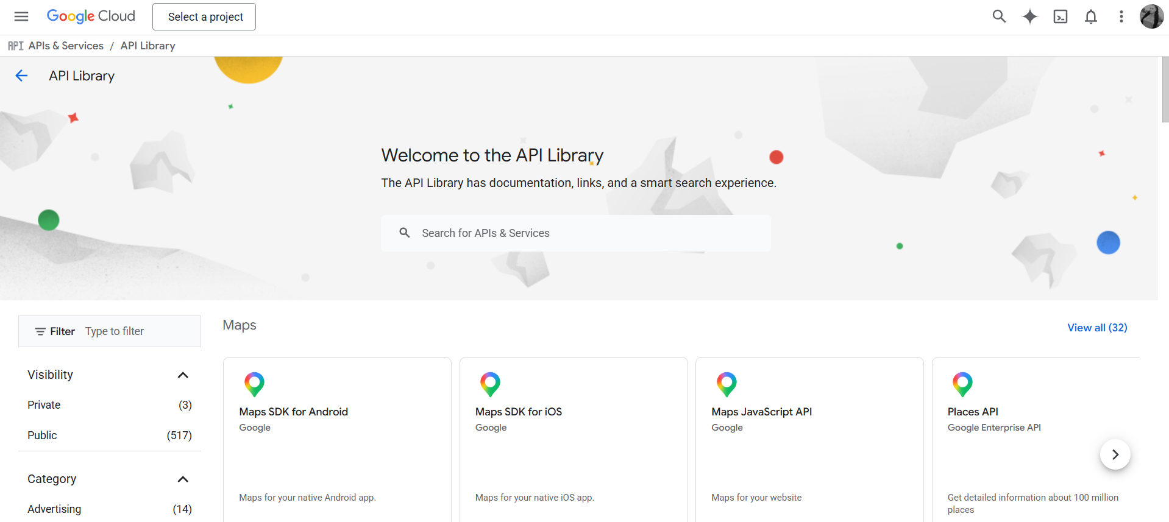1169x522 pixels.
Task: Collapse the Visibility filter section
Action: 183,375
